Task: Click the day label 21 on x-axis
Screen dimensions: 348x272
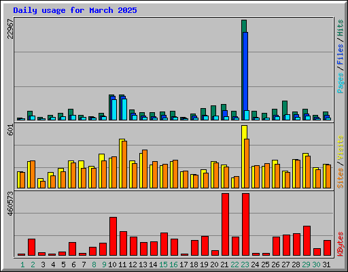Action: click(224, 265)
